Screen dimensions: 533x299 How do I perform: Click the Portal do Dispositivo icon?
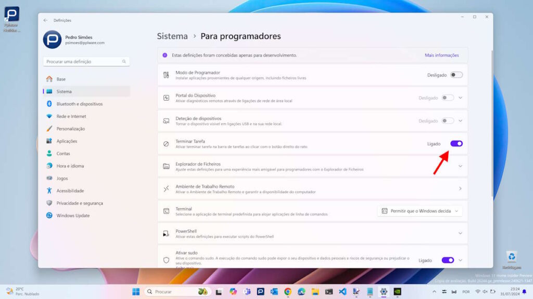(166, 98)
